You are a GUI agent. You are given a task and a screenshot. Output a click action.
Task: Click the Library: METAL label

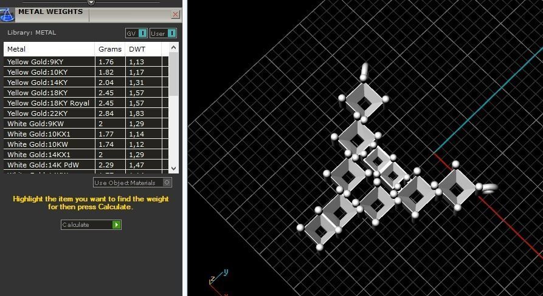click(x=32, y=33)
